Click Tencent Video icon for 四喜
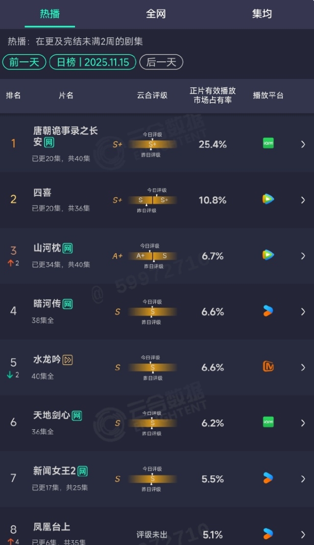This screenshot has width=314, height=545. click(x=268, y=199)
